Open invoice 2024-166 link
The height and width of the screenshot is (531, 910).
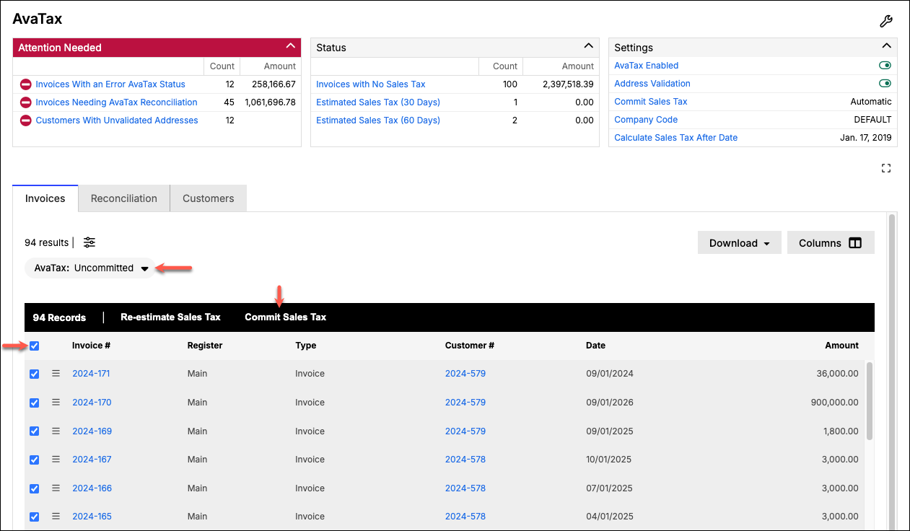pos(92,488)
